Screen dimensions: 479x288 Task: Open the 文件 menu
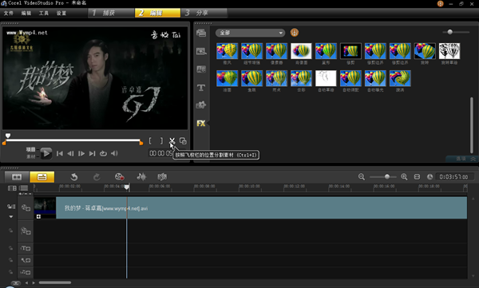tap(9, 13)
